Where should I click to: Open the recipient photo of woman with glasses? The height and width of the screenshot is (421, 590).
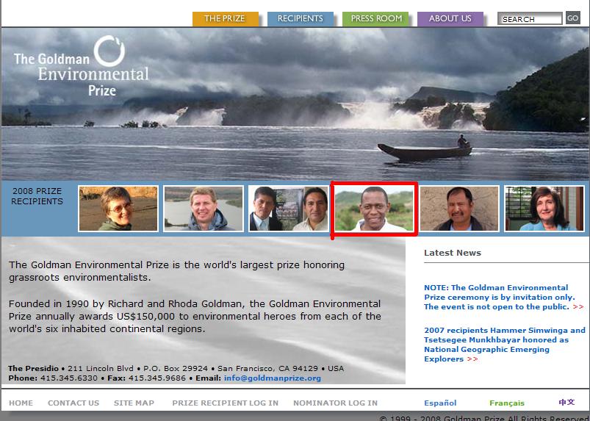(x=118, y=208)
